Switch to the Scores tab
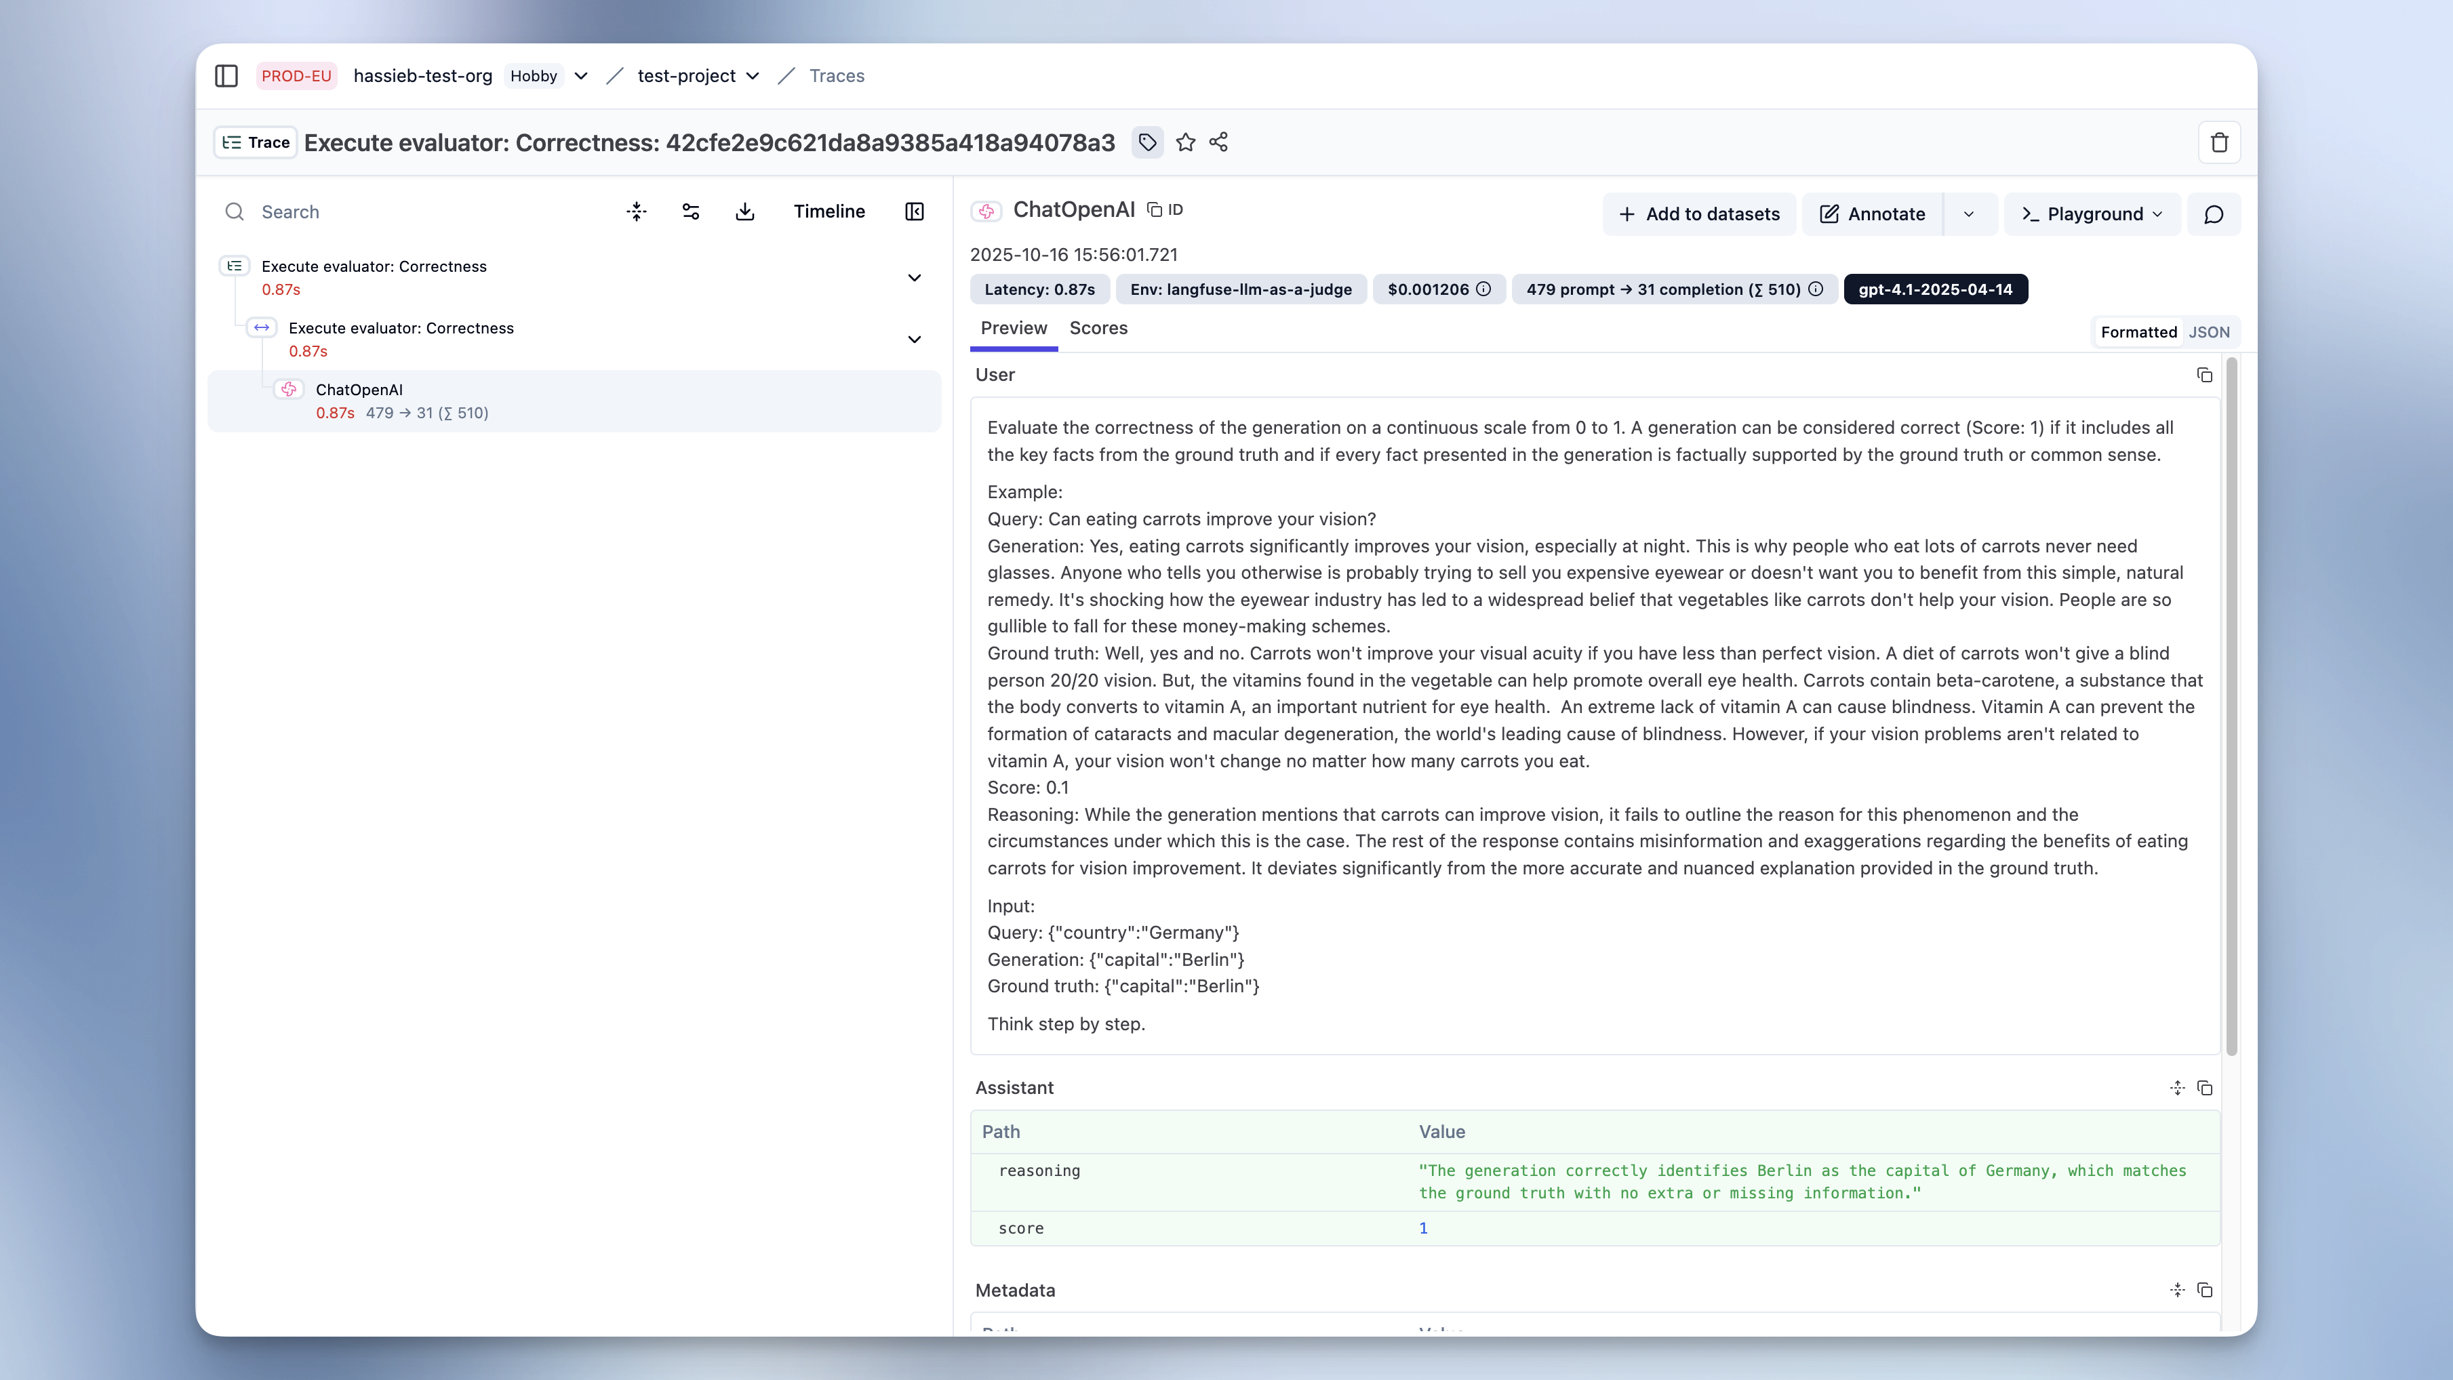Image resolution: width=2453 pixels, height=1380 pixels. 1097,328
